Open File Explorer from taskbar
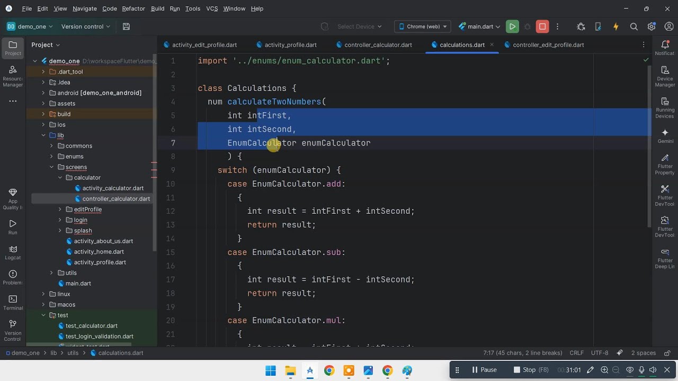 290,370
